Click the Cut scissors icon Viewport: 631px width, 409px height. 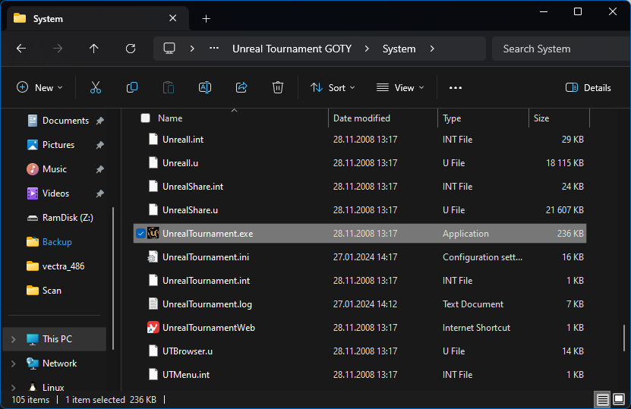click(x=96, y=88)
